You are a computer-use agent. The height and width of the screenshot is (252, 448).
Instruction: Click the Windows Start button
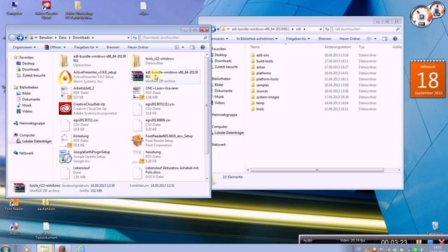click(5, 248)
